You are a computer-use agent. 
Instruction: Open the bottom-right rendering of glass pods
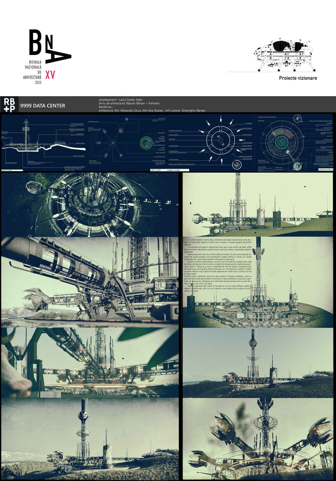tap(258, 438)
